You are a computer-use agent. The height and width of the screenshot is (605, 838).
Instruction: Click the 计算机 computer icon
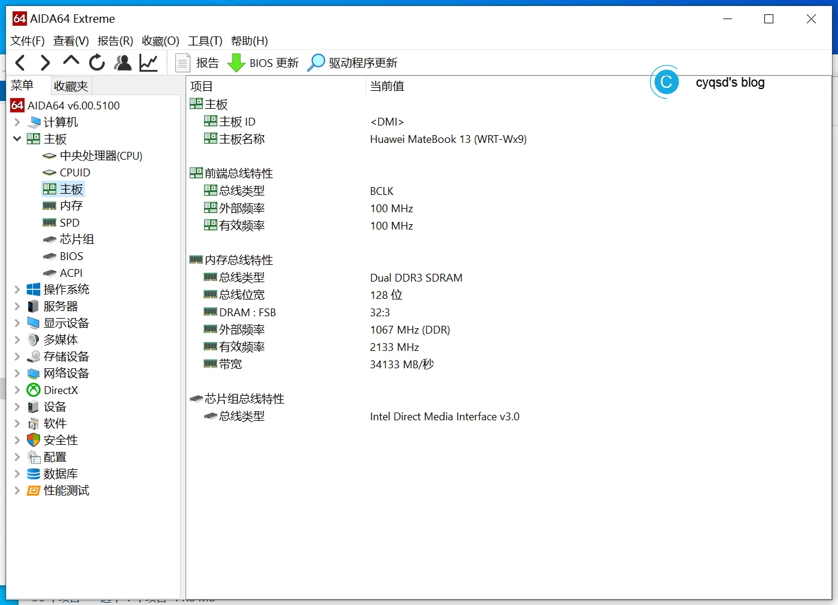(x=34, y=122)
